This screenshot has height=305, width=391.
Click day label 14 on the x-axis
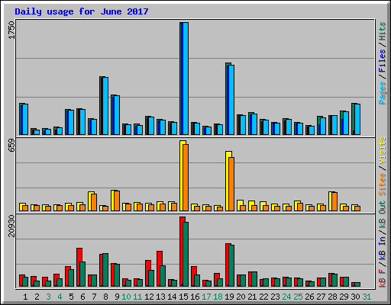click(172, 297)
